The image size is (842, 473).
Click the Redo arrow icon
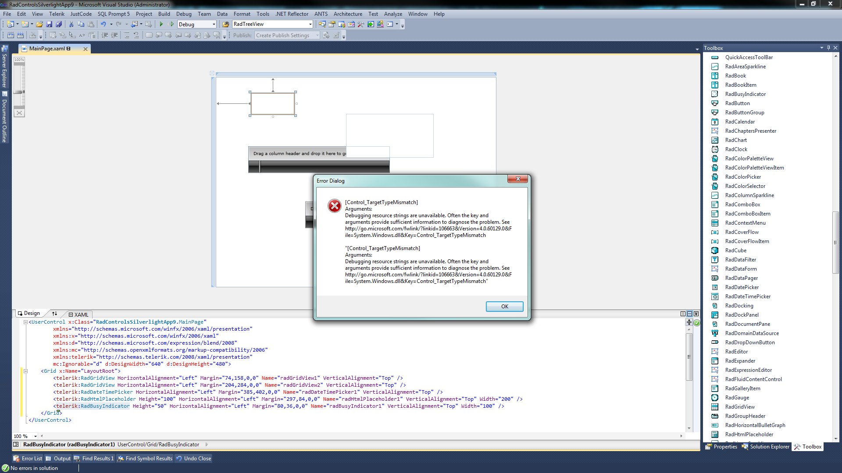click(118, 25)
